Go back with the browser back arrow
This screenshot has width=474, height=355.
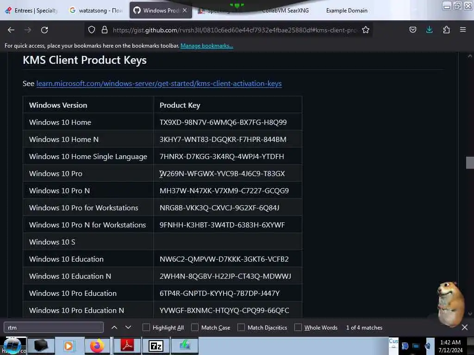tap(11, 30)
